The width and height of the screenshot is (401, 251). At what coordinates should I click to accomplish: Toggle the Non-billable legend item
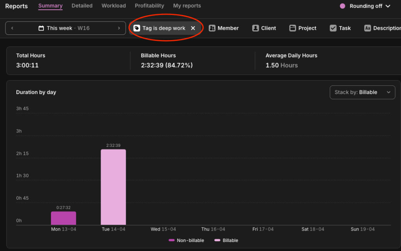pos(186,240)
